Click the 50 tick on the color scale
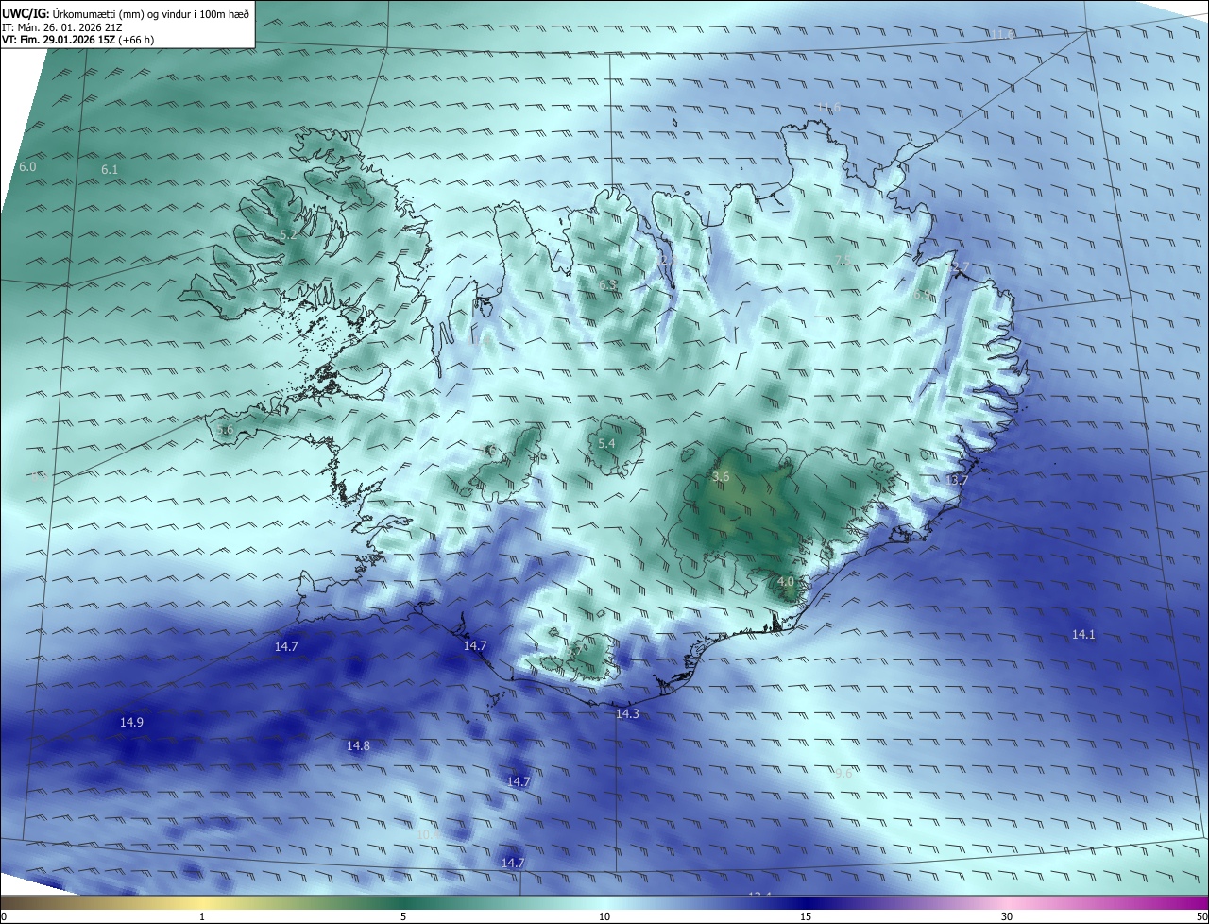The height and width of the screenshot is (924, 1209). [1201, 916]
